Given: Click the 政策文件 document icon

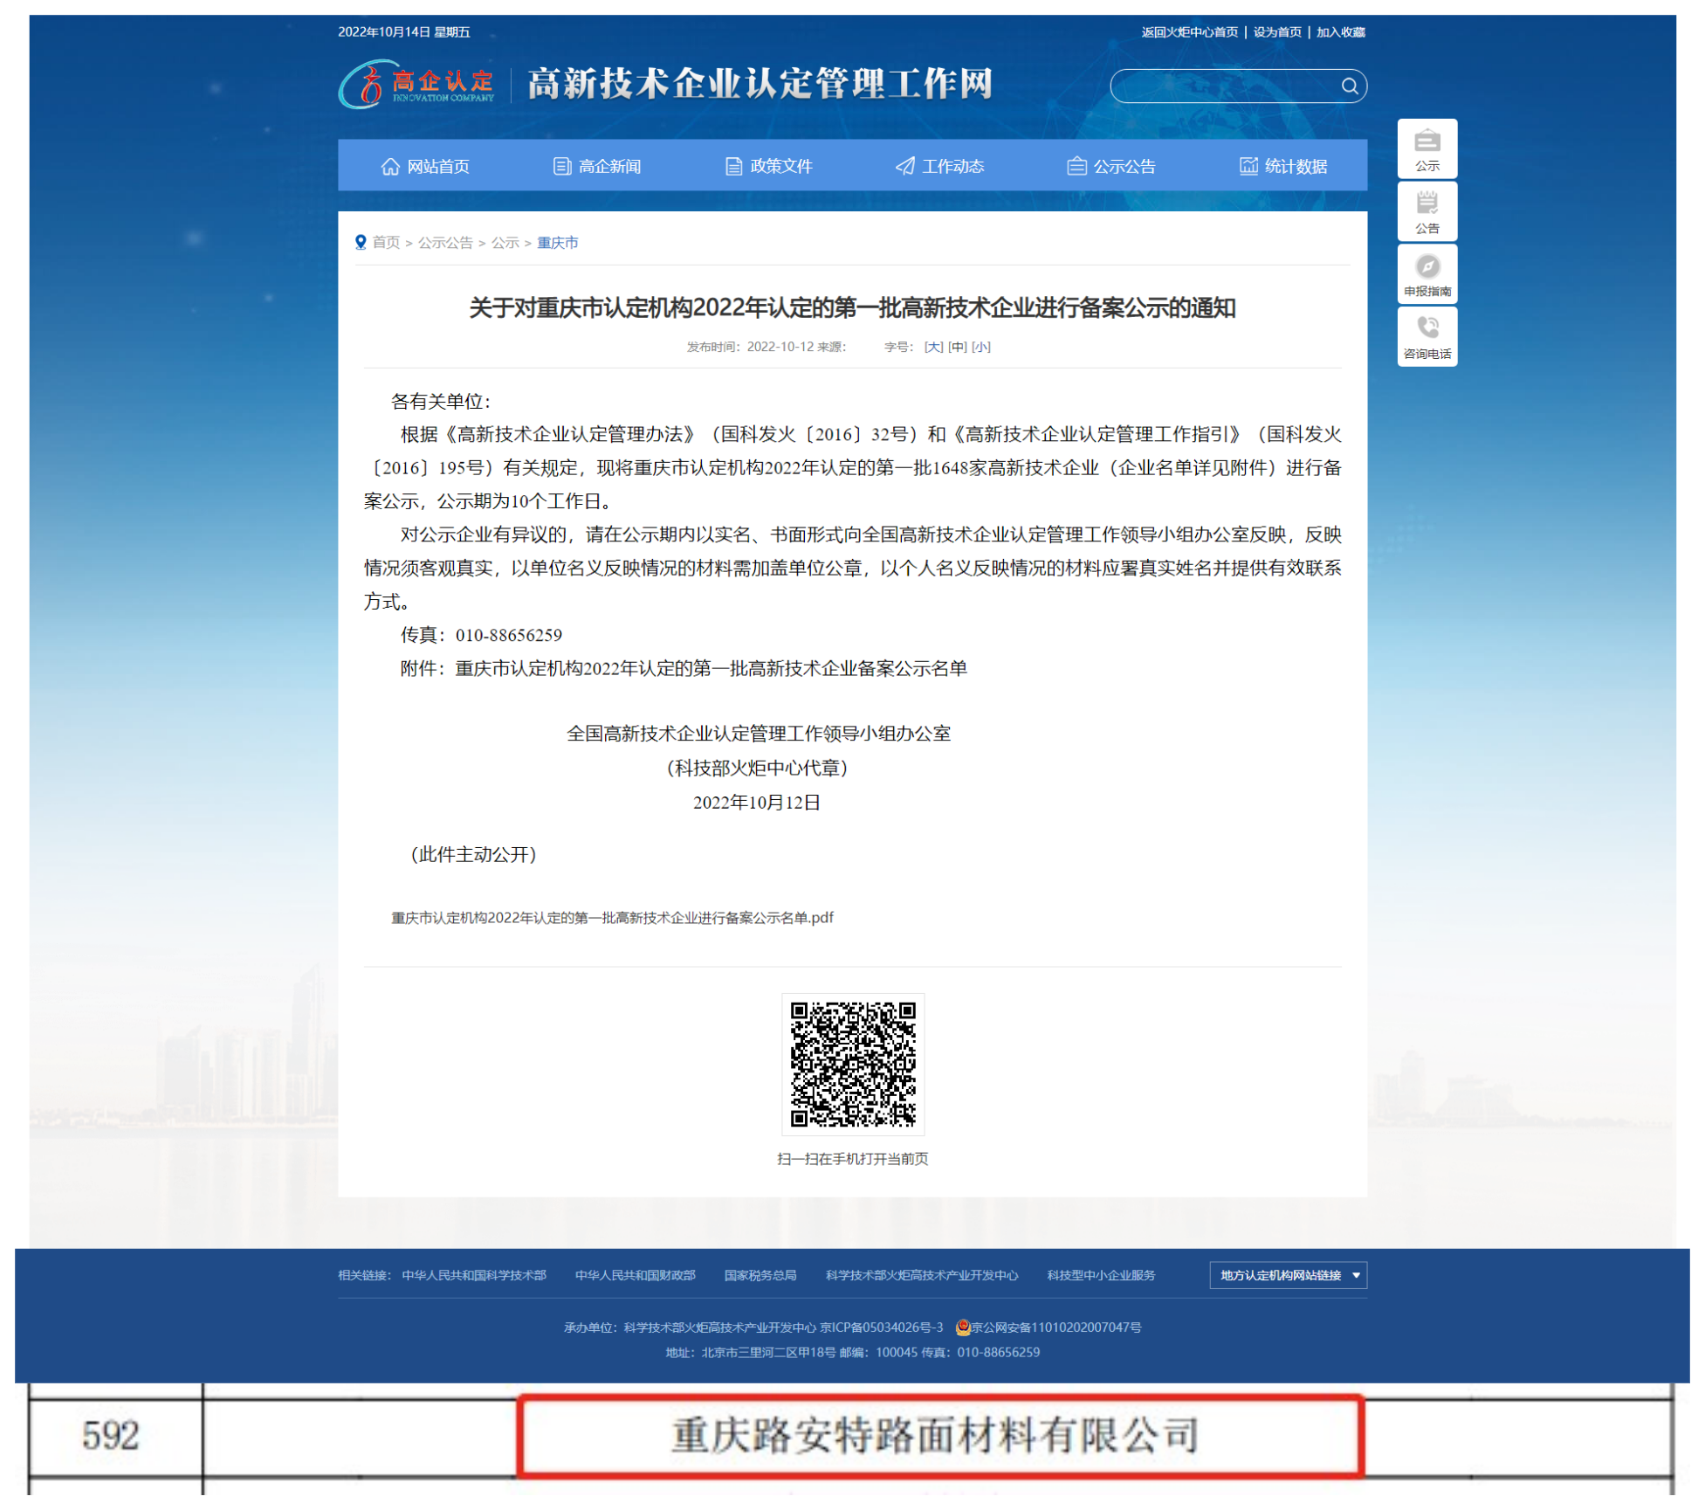Looking at the screenshot, I should [x=733, y=165].
